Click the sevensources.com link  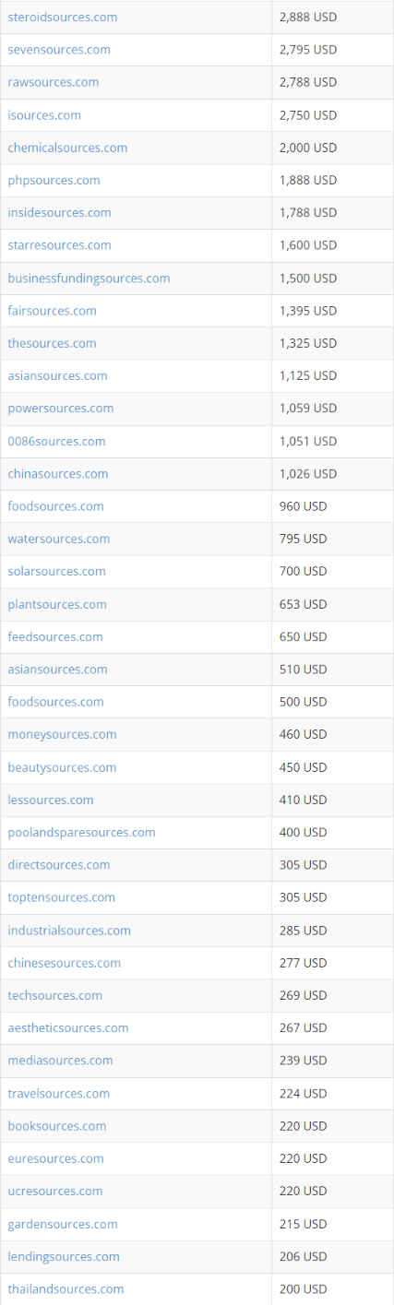point(59,50)
